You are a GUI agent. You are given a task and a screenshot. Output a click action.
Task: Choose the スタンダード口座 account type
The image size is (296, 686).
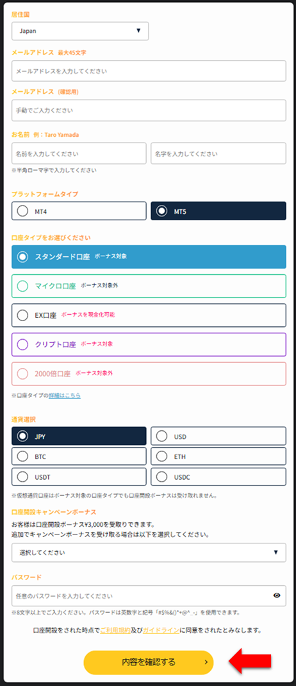point(149,257)
